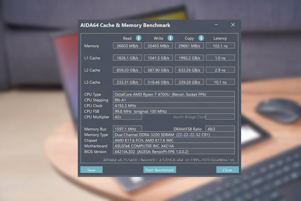
Task: Click the CPU FSB value 99.8 MHz
Action: [174, 111]
